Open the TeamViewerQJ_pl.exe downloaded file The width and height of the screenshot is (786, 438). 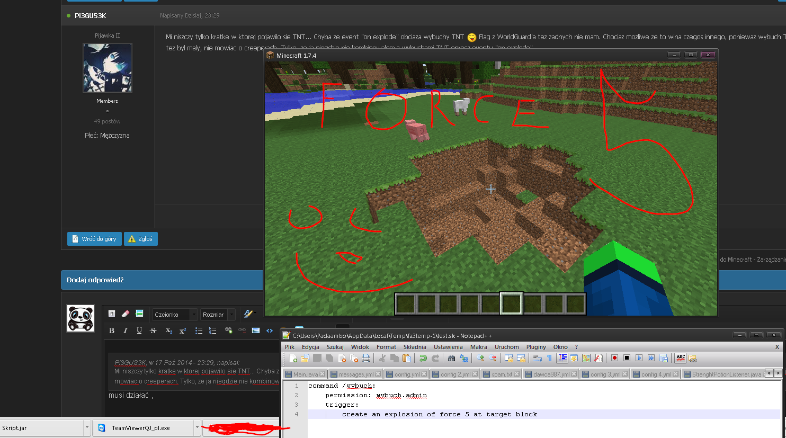(143, 427)
